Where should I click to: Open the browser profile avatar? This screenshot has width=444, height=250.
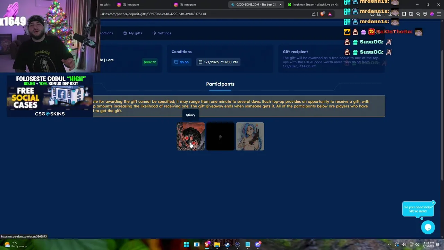click(432, 14)
